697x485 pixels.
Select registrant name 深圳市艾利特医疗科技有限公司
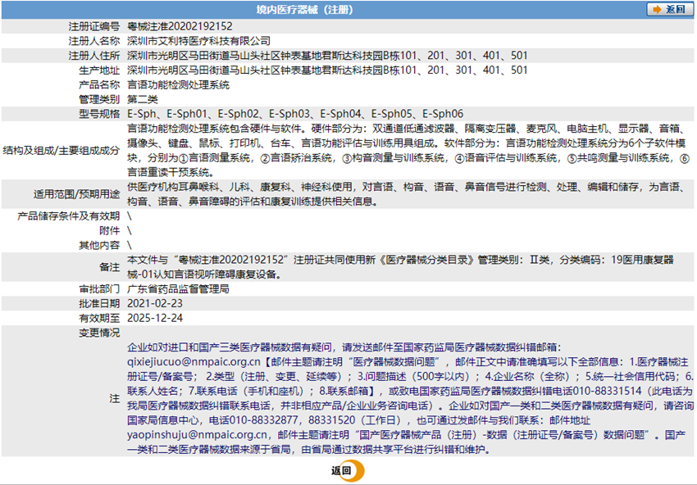[x=198, y=41]
